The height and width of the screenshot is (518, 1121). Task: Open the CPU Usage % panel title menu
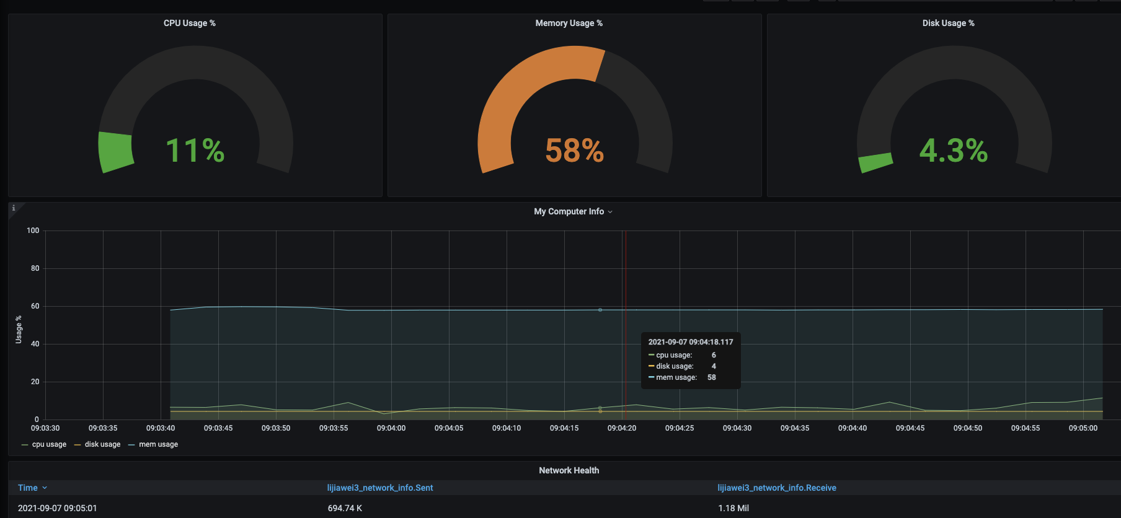point(189,23)
